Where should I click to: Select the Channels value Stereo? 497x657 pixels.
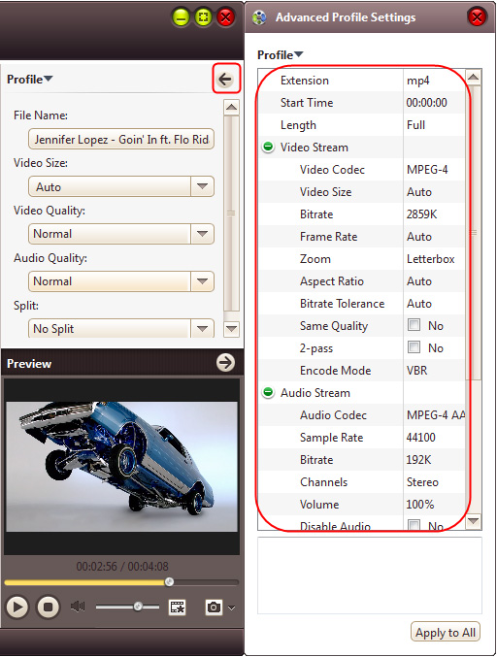[x=422, y=482]
